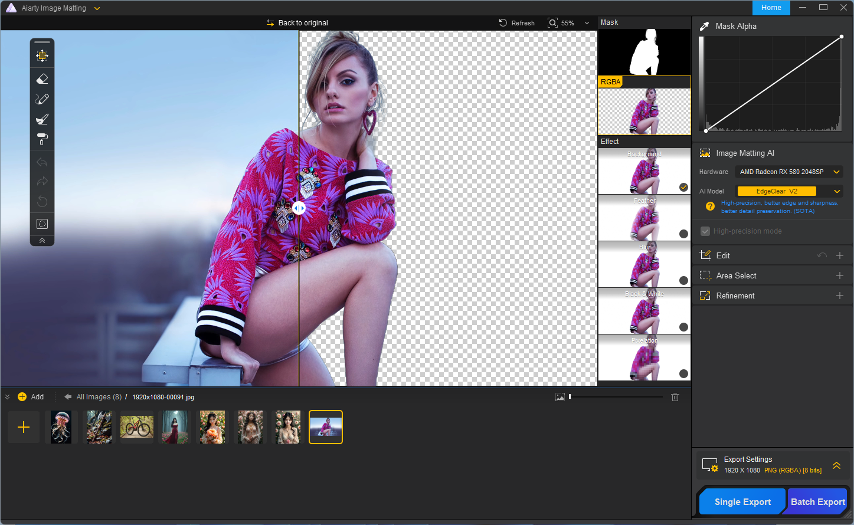Screen dimensions: 854x525
Task: Click the Refresh icon above canvas
Action: tap(503, 23)
